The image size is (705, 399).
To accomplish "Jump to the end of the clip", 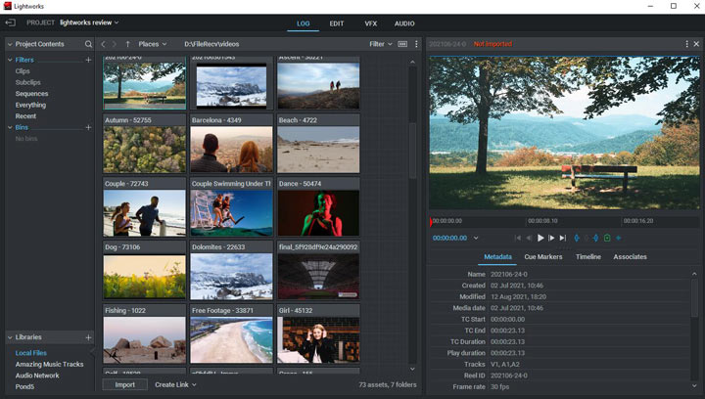I will tap(563, 238).
